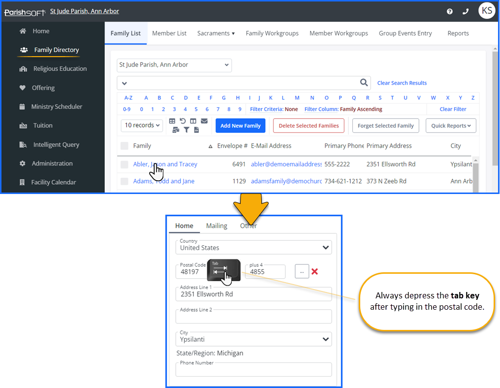Check the Abler, Jason and Tracey row checkbox

tap(125, 164)
